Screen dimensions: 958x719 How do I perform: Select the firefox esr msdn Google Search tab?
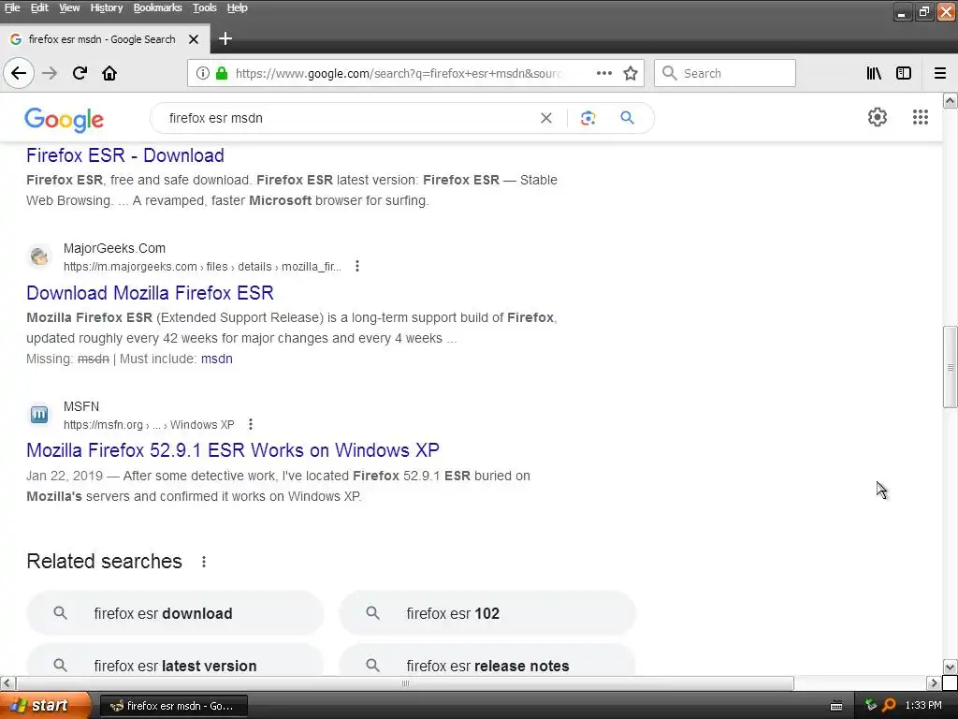(x=105, y=39)
